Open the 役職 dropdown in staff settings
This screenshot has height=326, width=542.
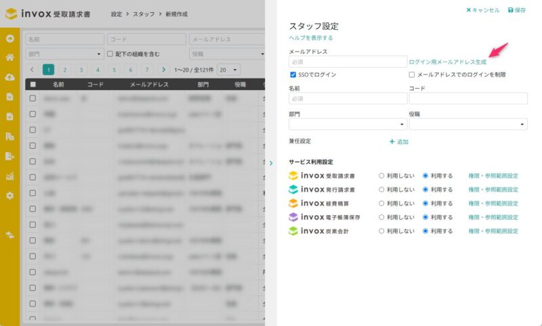point(468,124)
